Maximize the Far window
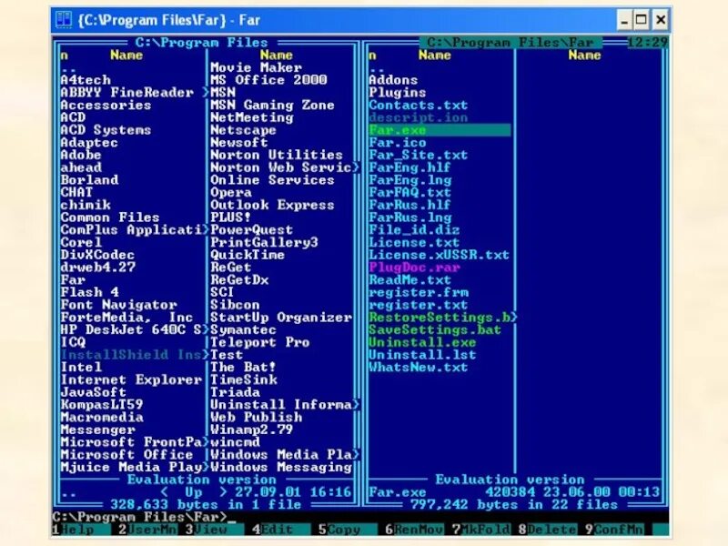Viewport: 728px width, 546px height. click(641, 20)
